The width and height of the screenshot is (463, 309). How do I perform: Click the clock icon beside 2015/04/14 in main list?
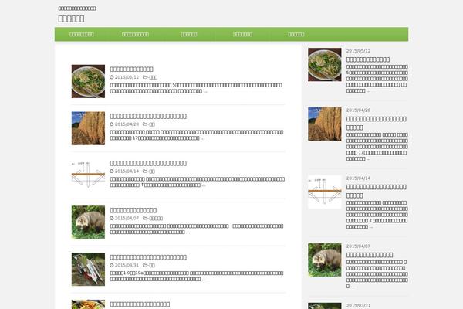click(112, 171)
